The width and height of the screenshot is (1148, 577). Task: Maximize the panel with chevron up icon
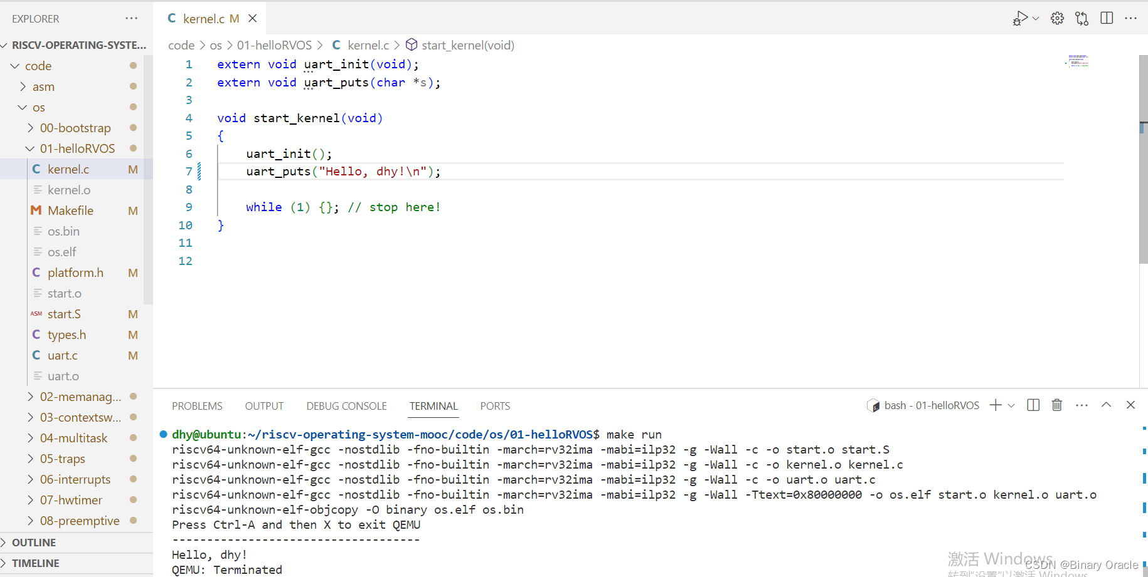point(1107,405)
